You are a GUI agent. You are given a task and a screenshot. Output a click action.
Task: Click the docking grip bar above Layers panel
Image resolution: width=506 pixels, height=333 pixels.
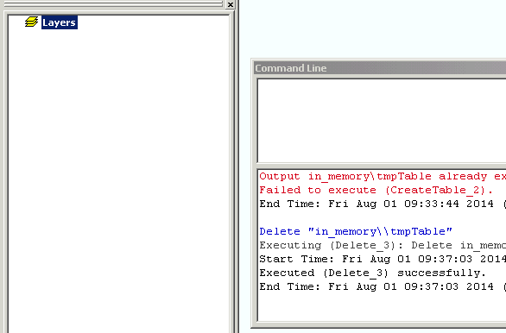(113, 3)
